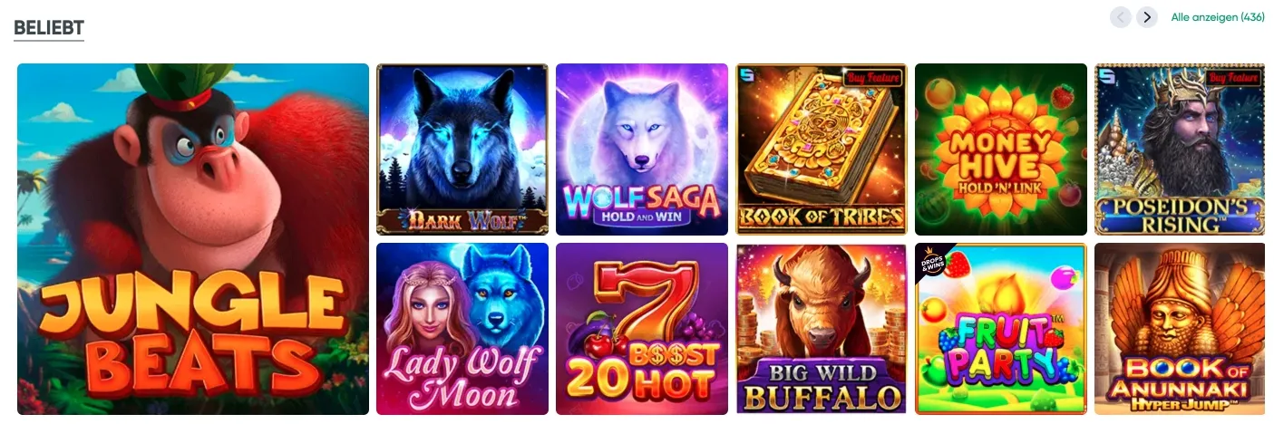Viewport: 1274px width, 424px height.
Task: Open the Jungle Beats featured game
Action: (193, 239)
